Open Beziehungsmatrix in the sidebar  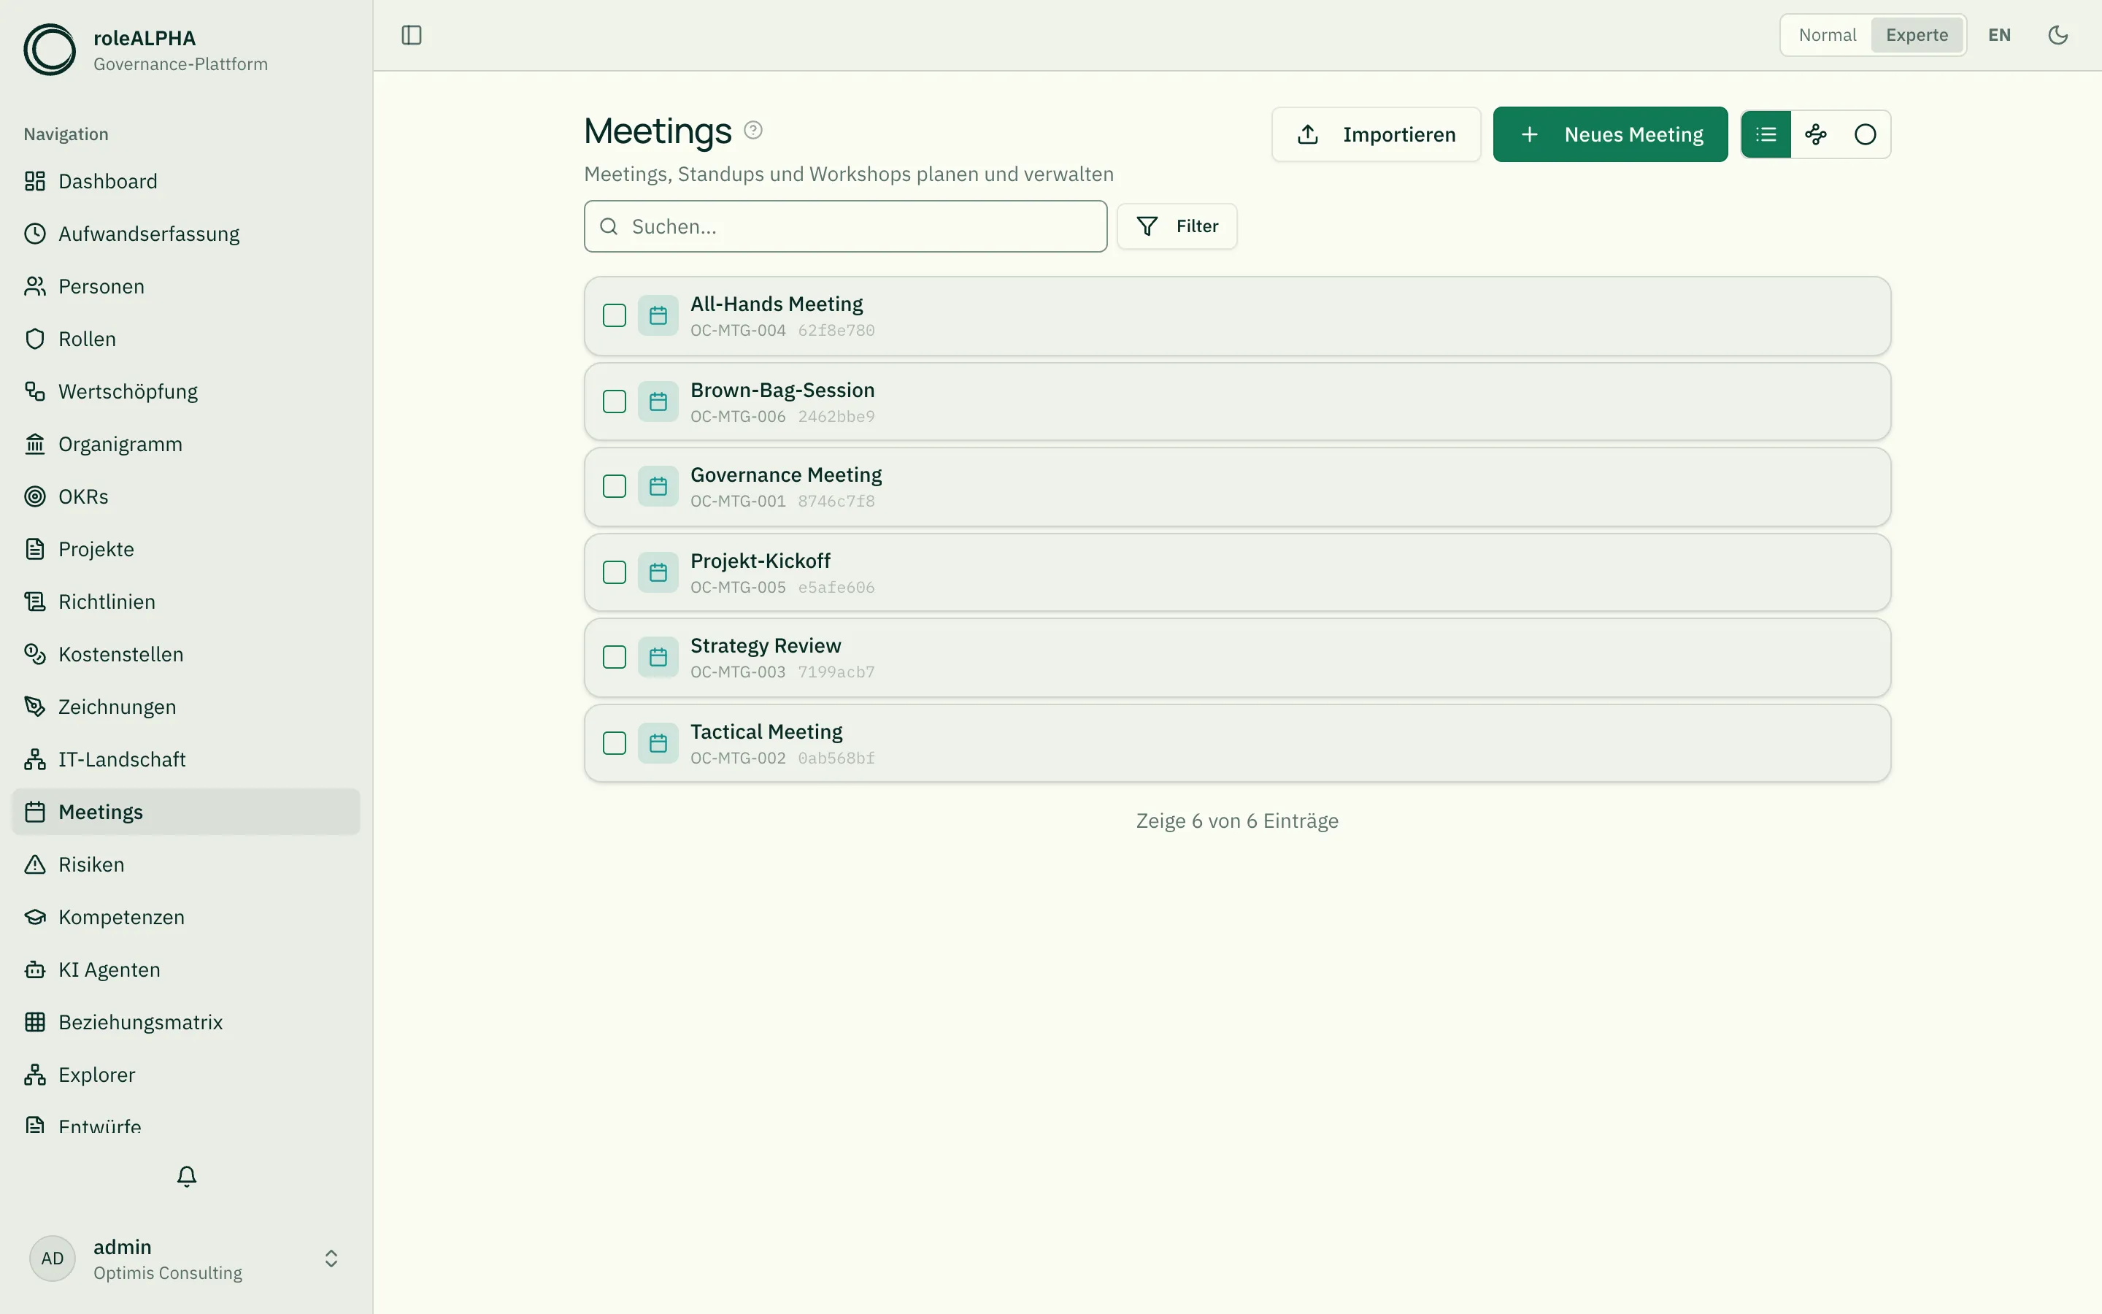pyautogui.click(x=186, y=1022)
